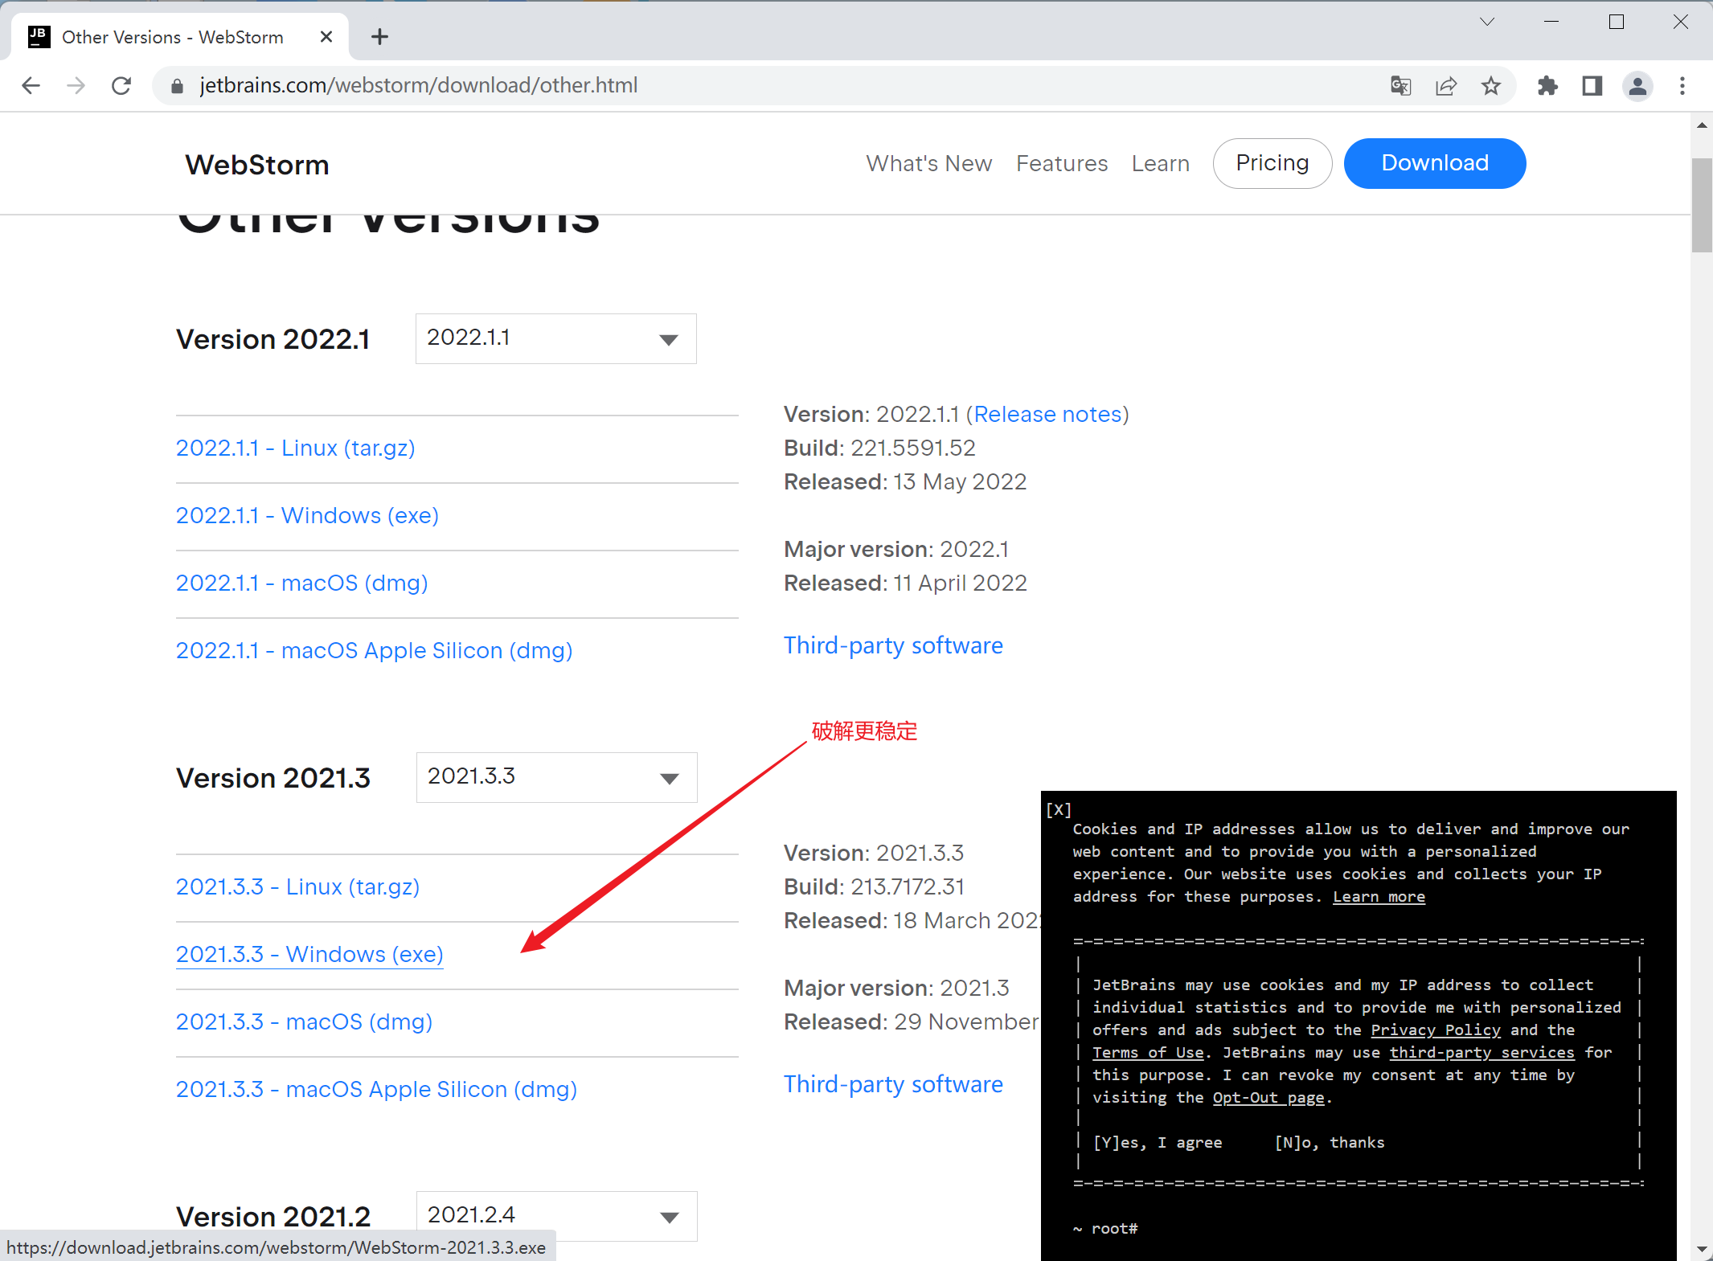Open the Extensions puzzle icon
Image resolution: width=1713 pixels, height=1261 pixels.
point(1547,85)
